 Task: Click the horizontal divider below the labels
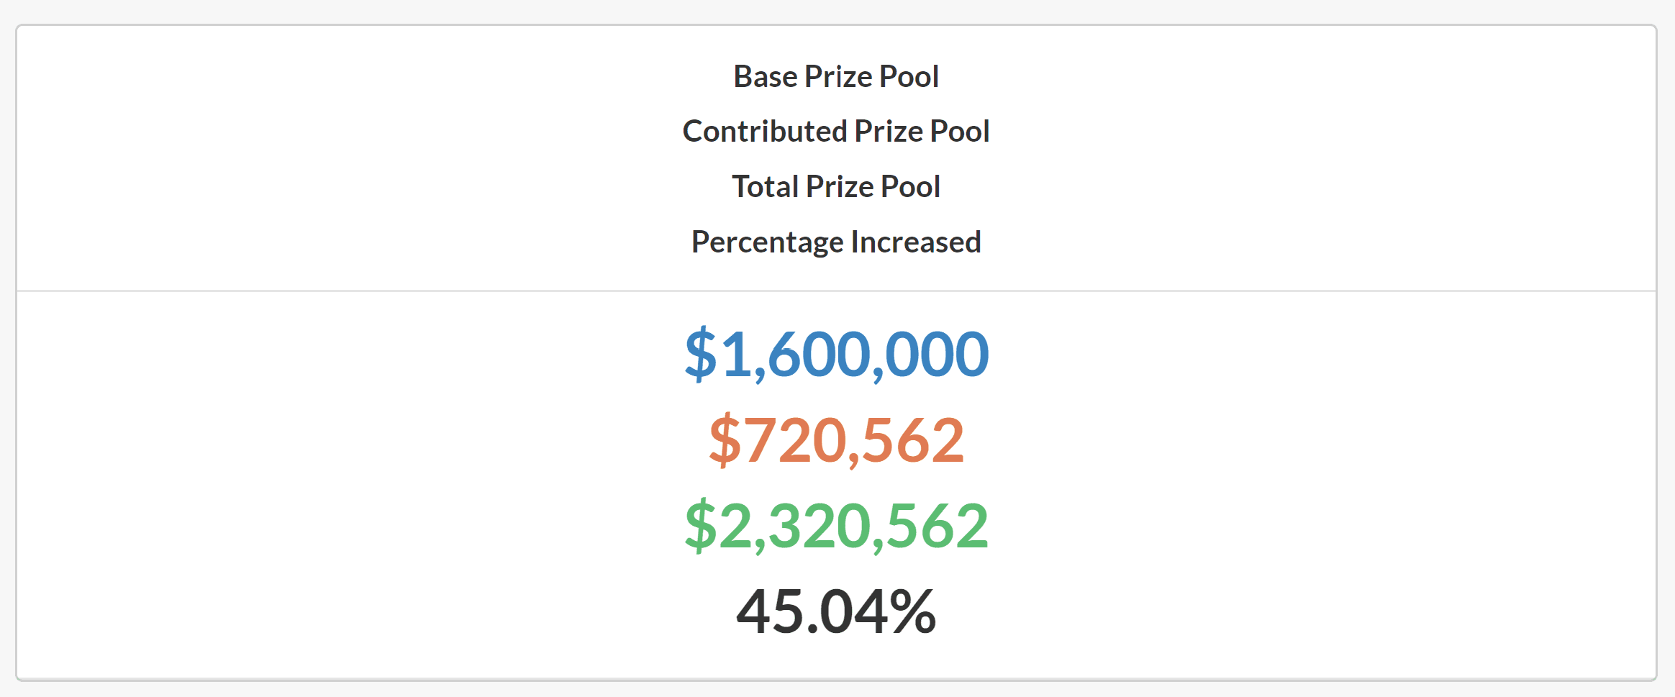[836, 291]
